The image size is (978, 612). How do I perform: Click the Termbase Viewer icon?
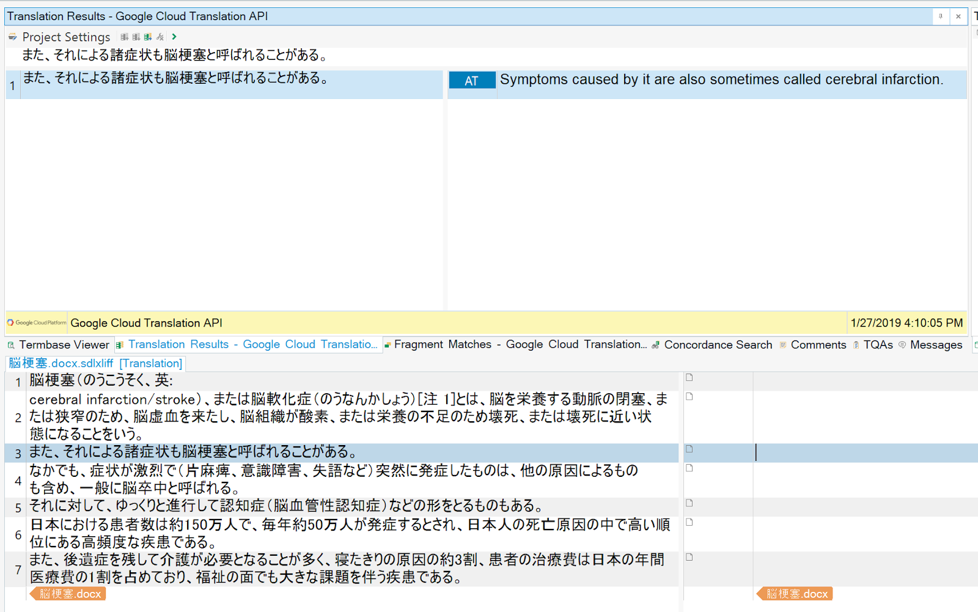click(x=10, y=345)
